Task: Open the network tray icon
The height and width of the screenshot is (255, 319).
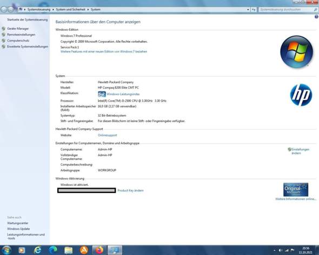Action: (287, 250)
